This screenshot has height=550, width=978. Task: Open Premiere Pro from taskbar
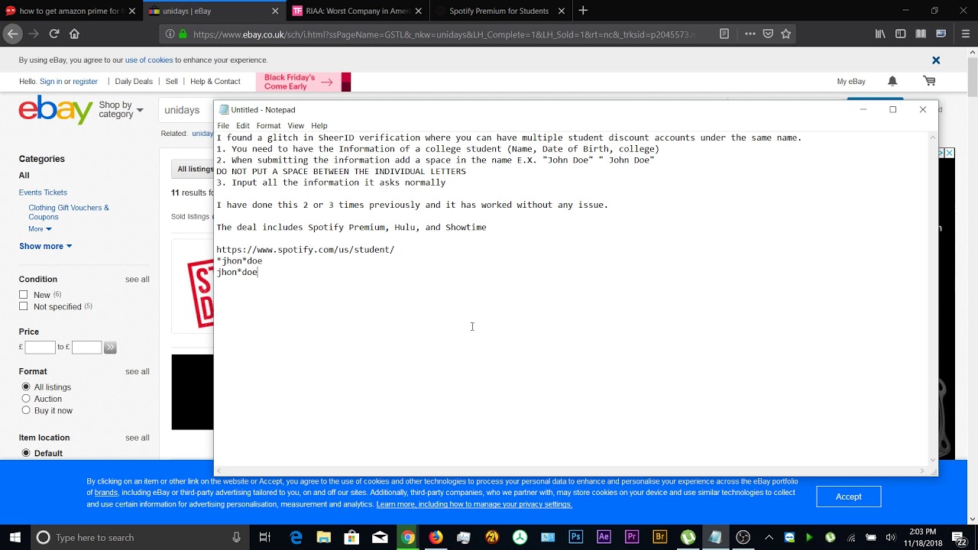(632, 537)
